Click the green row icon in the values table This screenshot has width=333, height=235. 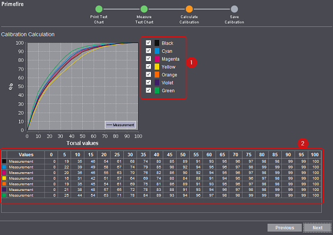tap(4, 195)
